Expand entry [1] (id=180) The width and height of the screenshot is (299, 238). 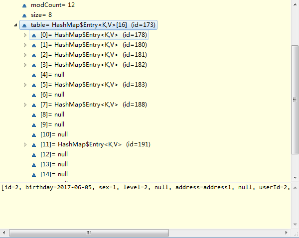pyautogui.click(x=25, y=45)
